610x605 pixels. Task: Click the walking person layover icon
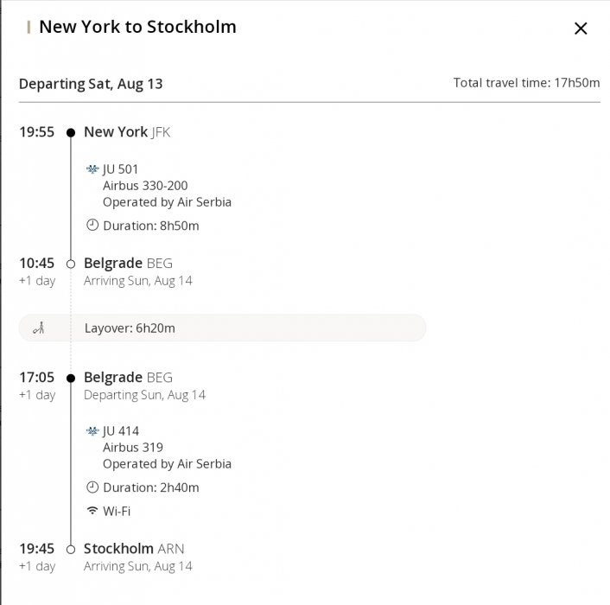38,328
